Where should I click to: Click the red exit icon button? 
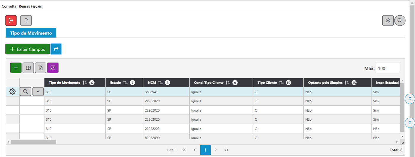click(11, 20)
